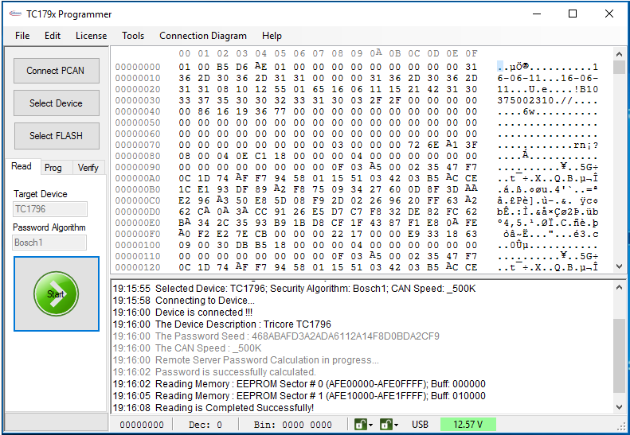Click the second green padlock status icon
630x435 pixels.
tap(385, 425)
